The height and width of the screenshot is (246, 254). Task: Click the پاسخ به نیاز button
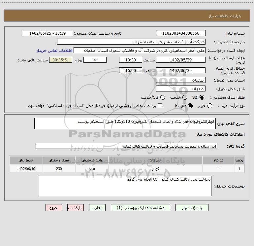tap(192, 208)
